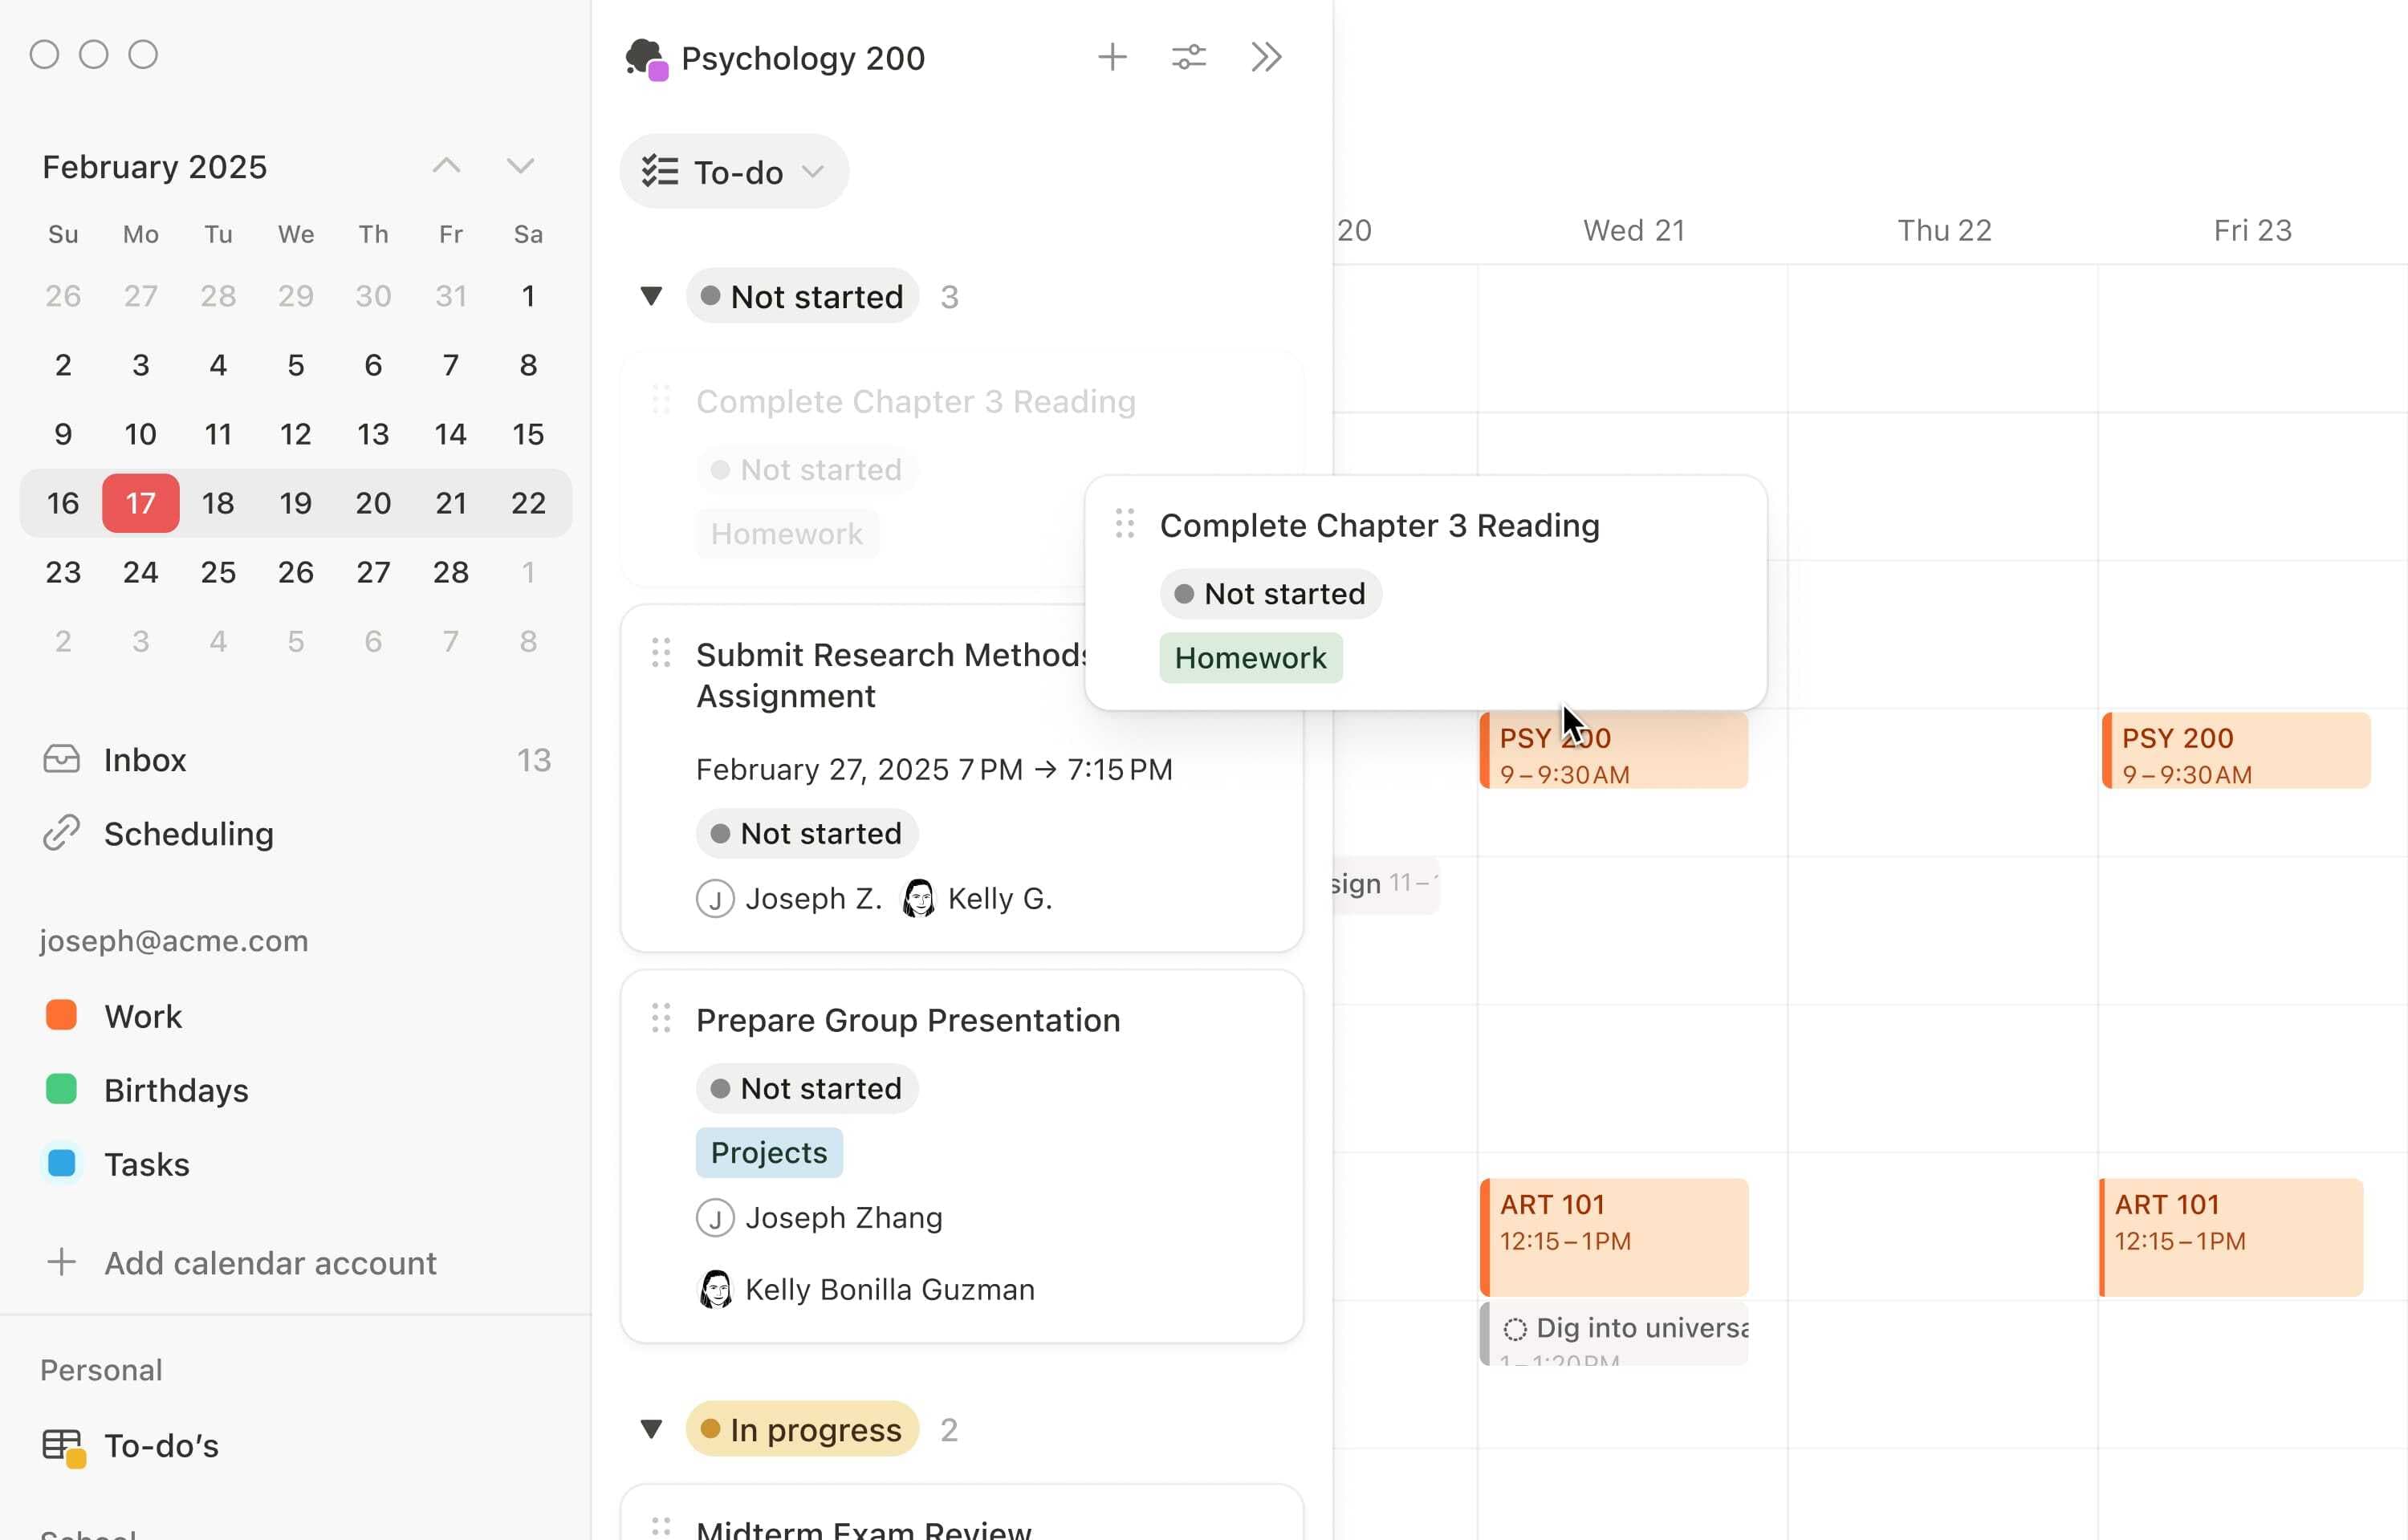Screen dimensions: 2408x1540
Task: Collapse the panel with double chevron icon
Action: [1266, 57]
